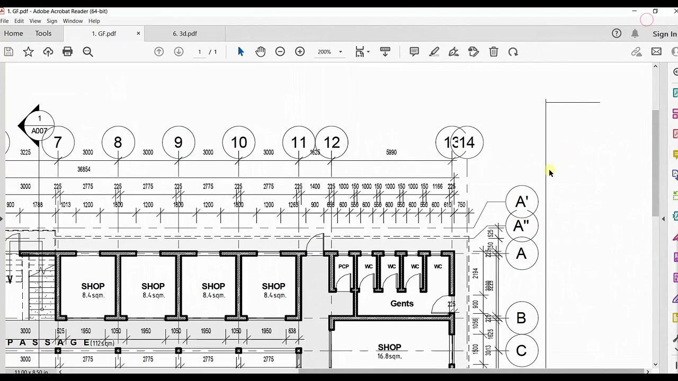The width and height of the screenshot is (678, 381).
Task: Click the Fit to width page icon
Action: tap(360, 52)
